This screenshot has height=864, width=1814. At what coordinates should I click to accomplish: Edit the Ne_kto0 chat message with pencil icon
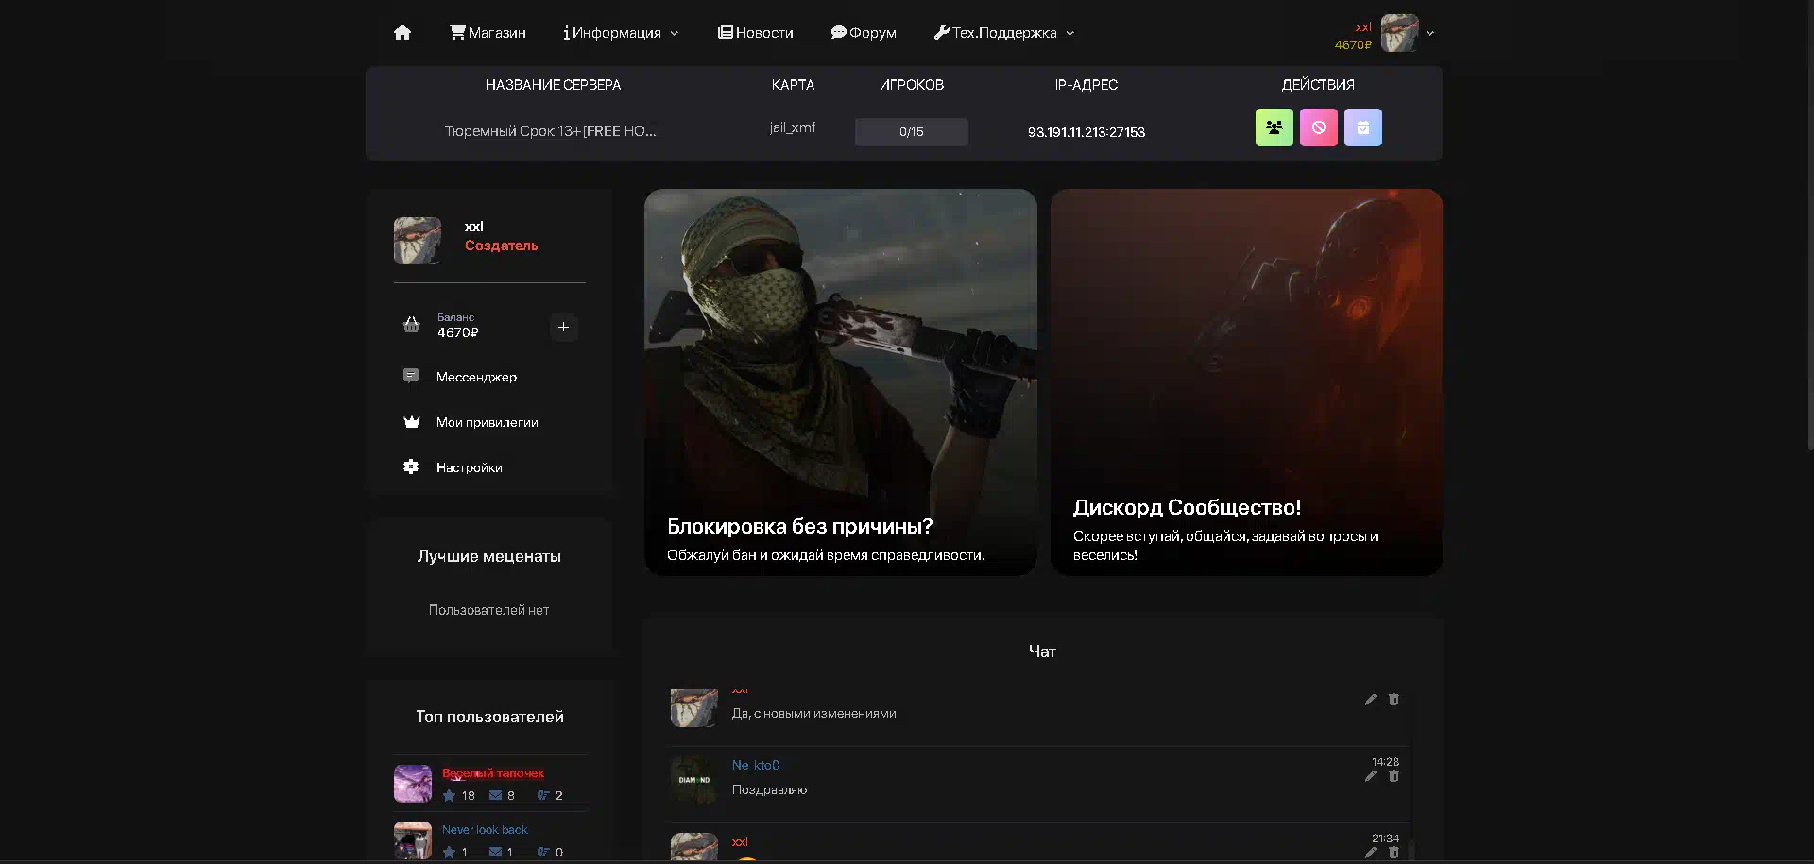pyautogui.click(x=1371, y=776)
